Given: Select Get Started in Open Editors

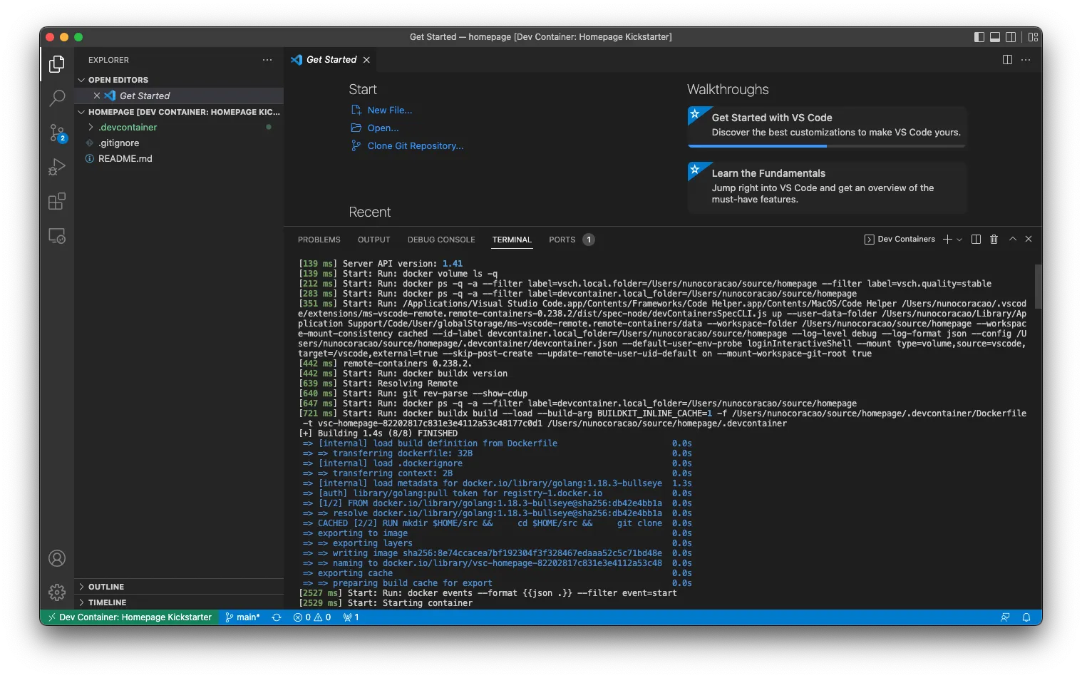Looking at the screenshot, I should coord(179,96).
